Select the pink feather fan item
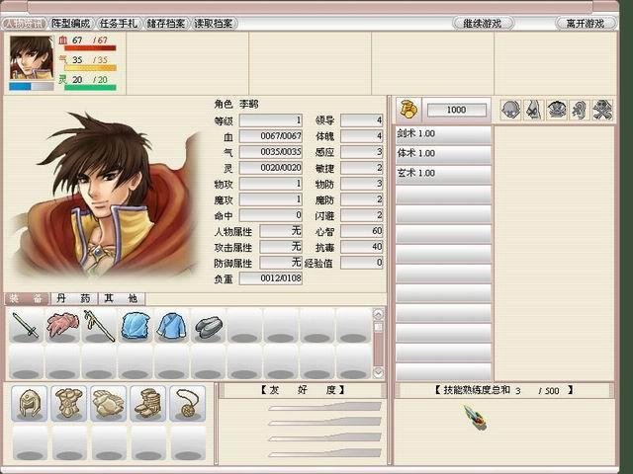 coord(62,325)
